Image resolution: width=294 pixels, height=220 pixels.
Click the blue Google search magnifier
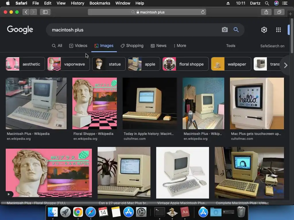236,30
